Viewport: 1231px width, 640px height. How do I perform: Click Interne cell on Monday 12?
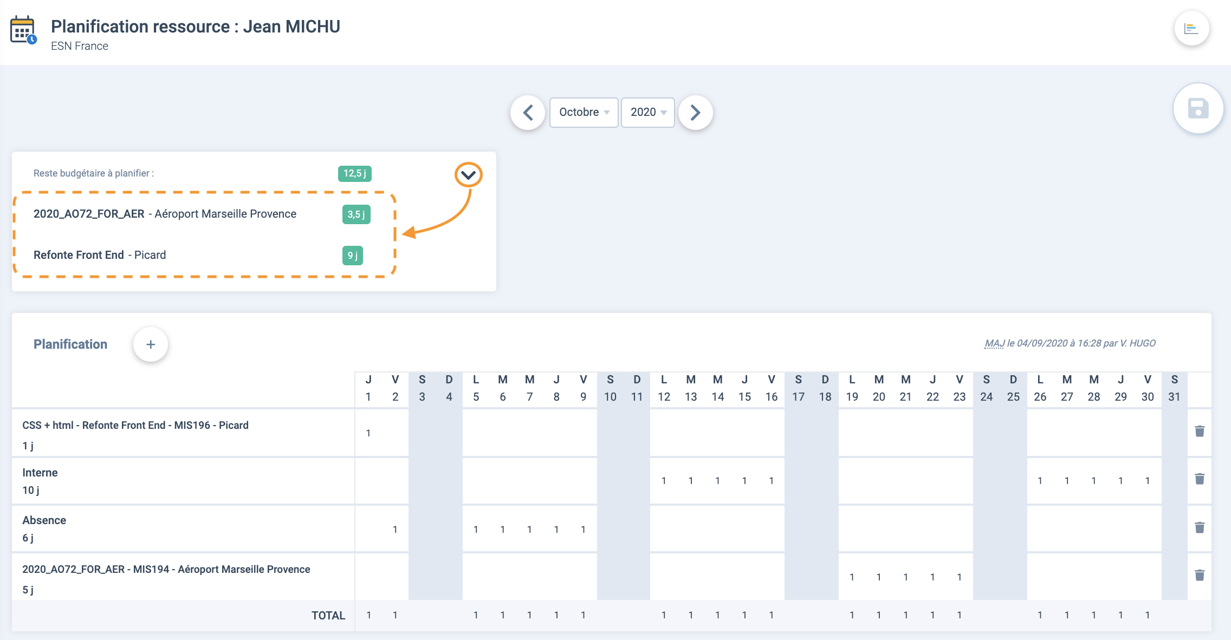664,481
